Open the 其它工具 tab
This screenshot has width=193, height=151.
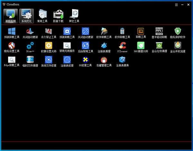[74, 15]
